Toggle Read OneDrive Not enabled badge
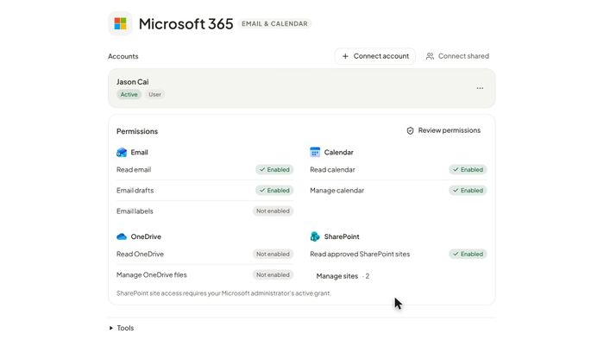 tap(273, 254)
